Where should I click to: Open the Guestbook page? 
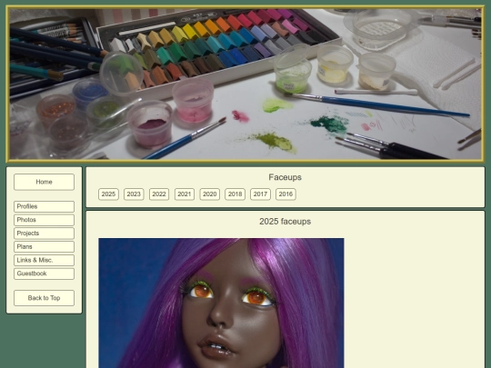point(44,274)
